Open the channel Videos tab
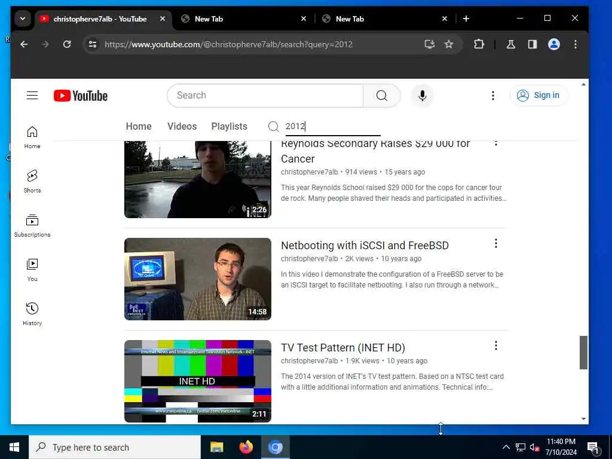 (182, 127)
